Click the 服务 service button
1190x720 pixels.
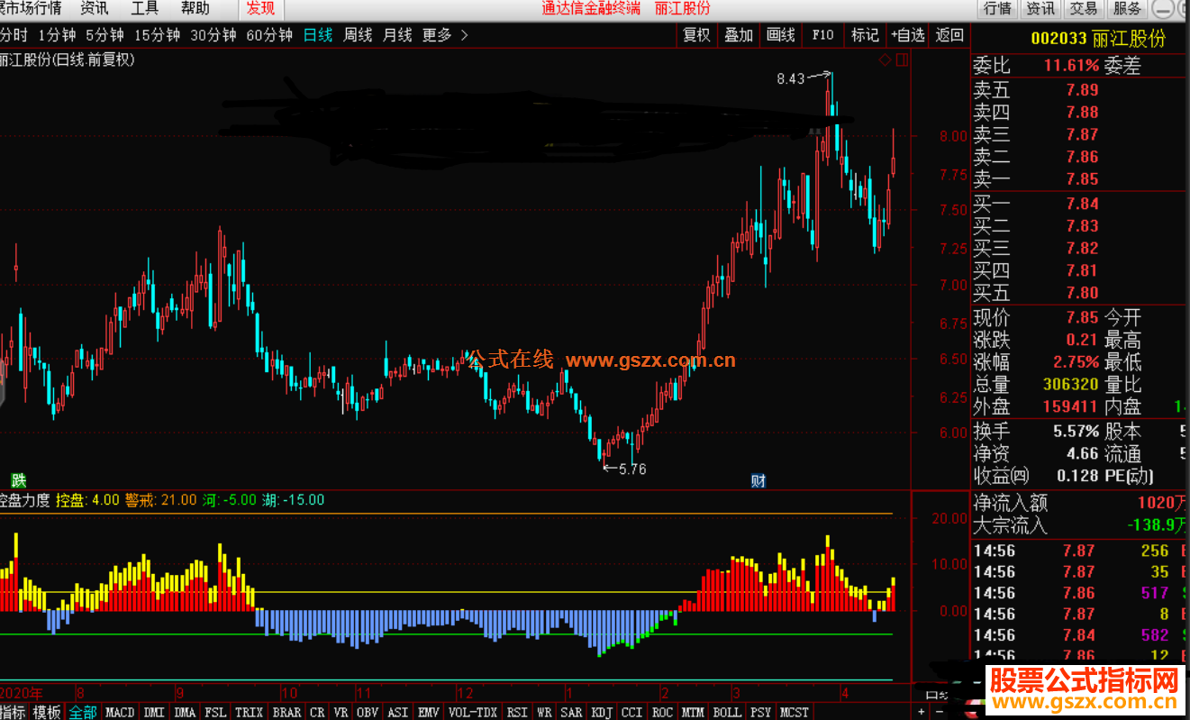point(1127,9)
